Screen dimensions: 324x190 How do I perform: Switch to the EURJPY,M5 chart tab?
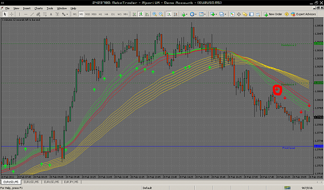(x=71, y=182)
